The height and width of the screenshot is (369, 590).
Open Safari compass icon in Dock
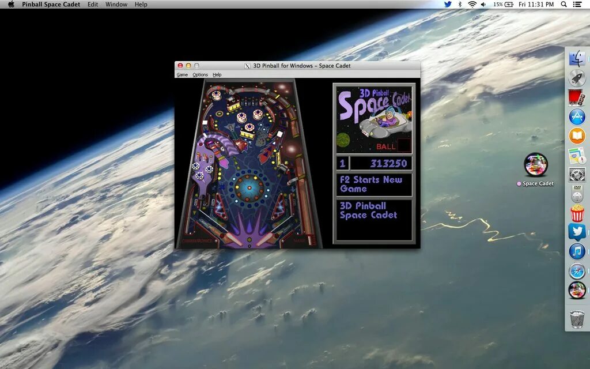[577, 271]
